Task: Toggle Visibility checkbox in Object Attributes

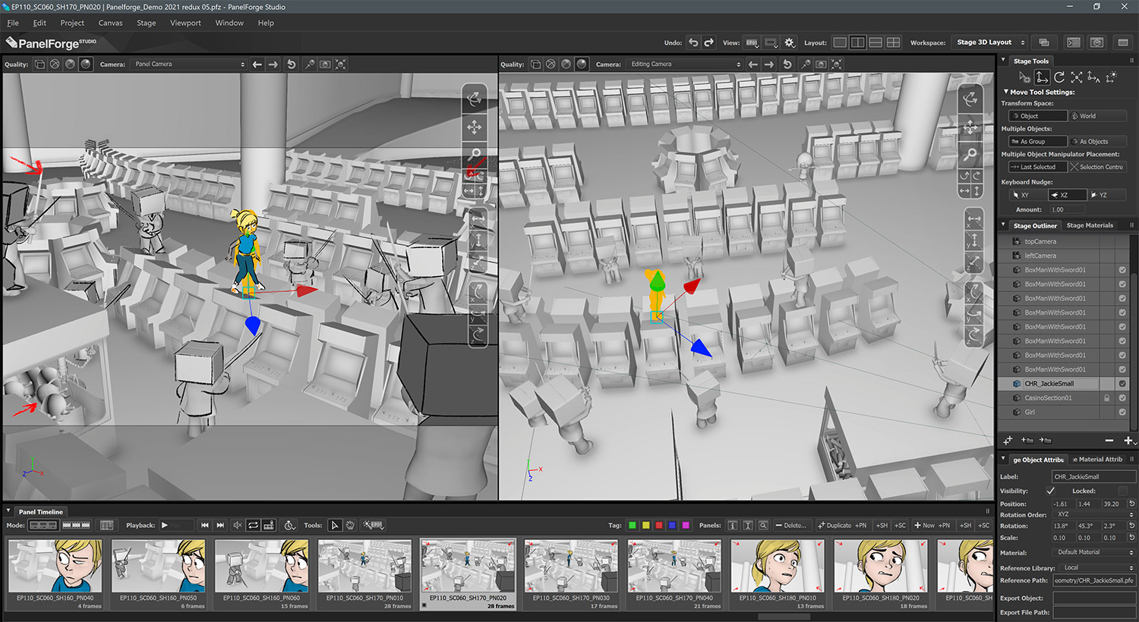Action: [1051, 491]
